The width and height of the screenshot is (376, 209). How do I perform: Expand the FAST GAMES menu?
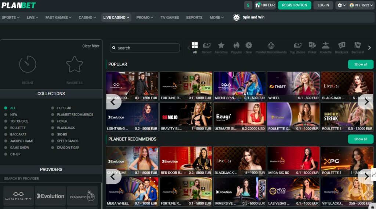pyautogui.click(x=58, y=17)
